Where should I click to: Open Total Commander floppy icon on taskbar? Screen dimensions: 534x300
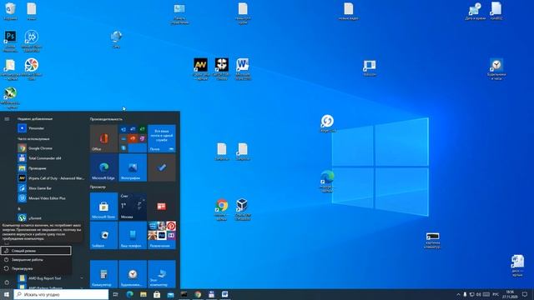(211, 294)
